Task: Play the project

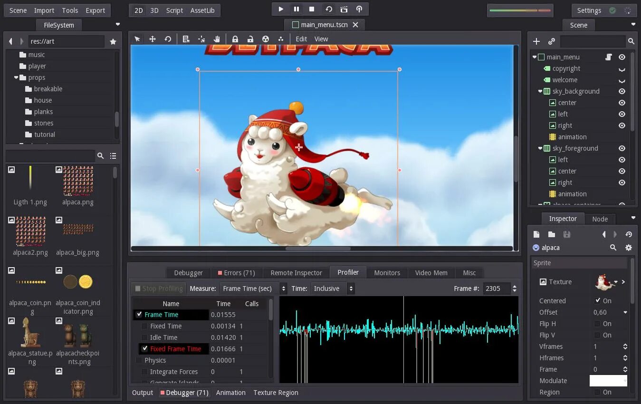Action: point(281,9)
